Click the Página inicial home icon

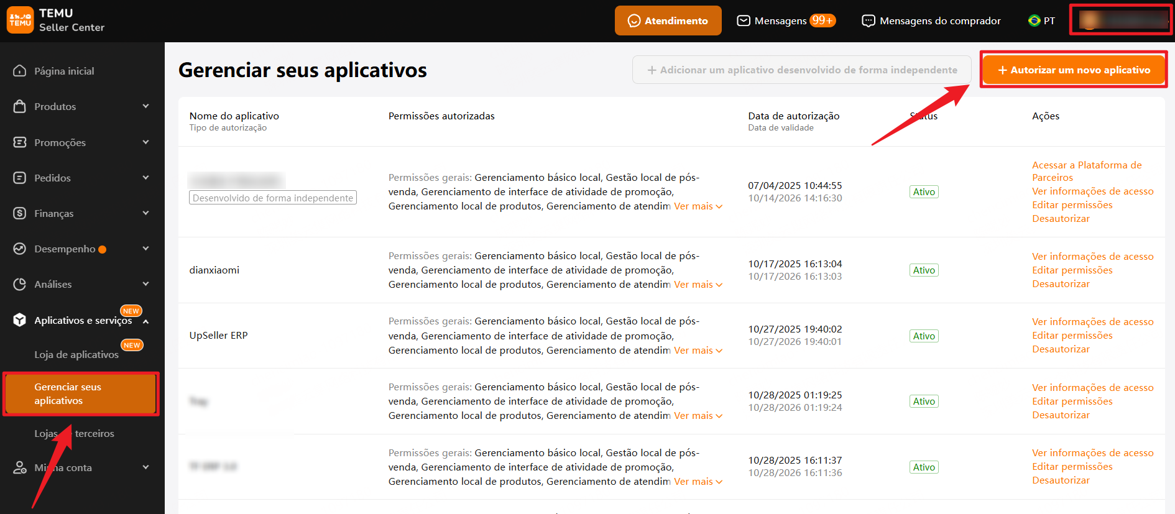coord(20,71)
